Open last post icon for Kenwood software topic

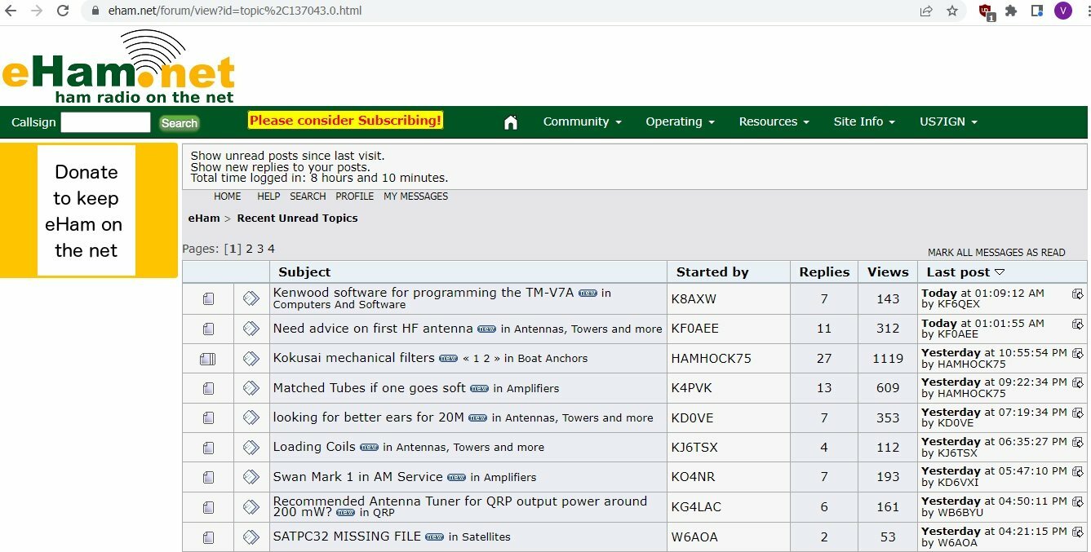click(x=1077, y=294)
